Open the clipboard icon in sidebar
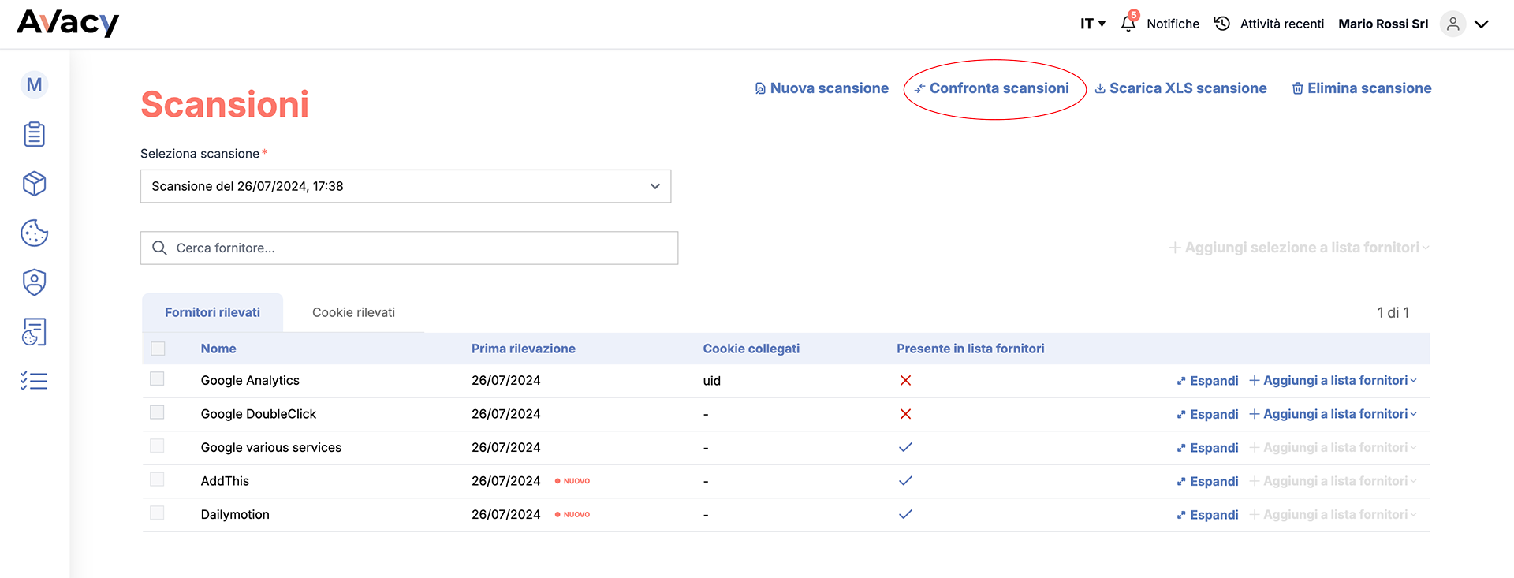The image size is (1514, 578). pyautogui.click(x=34, y=134)
